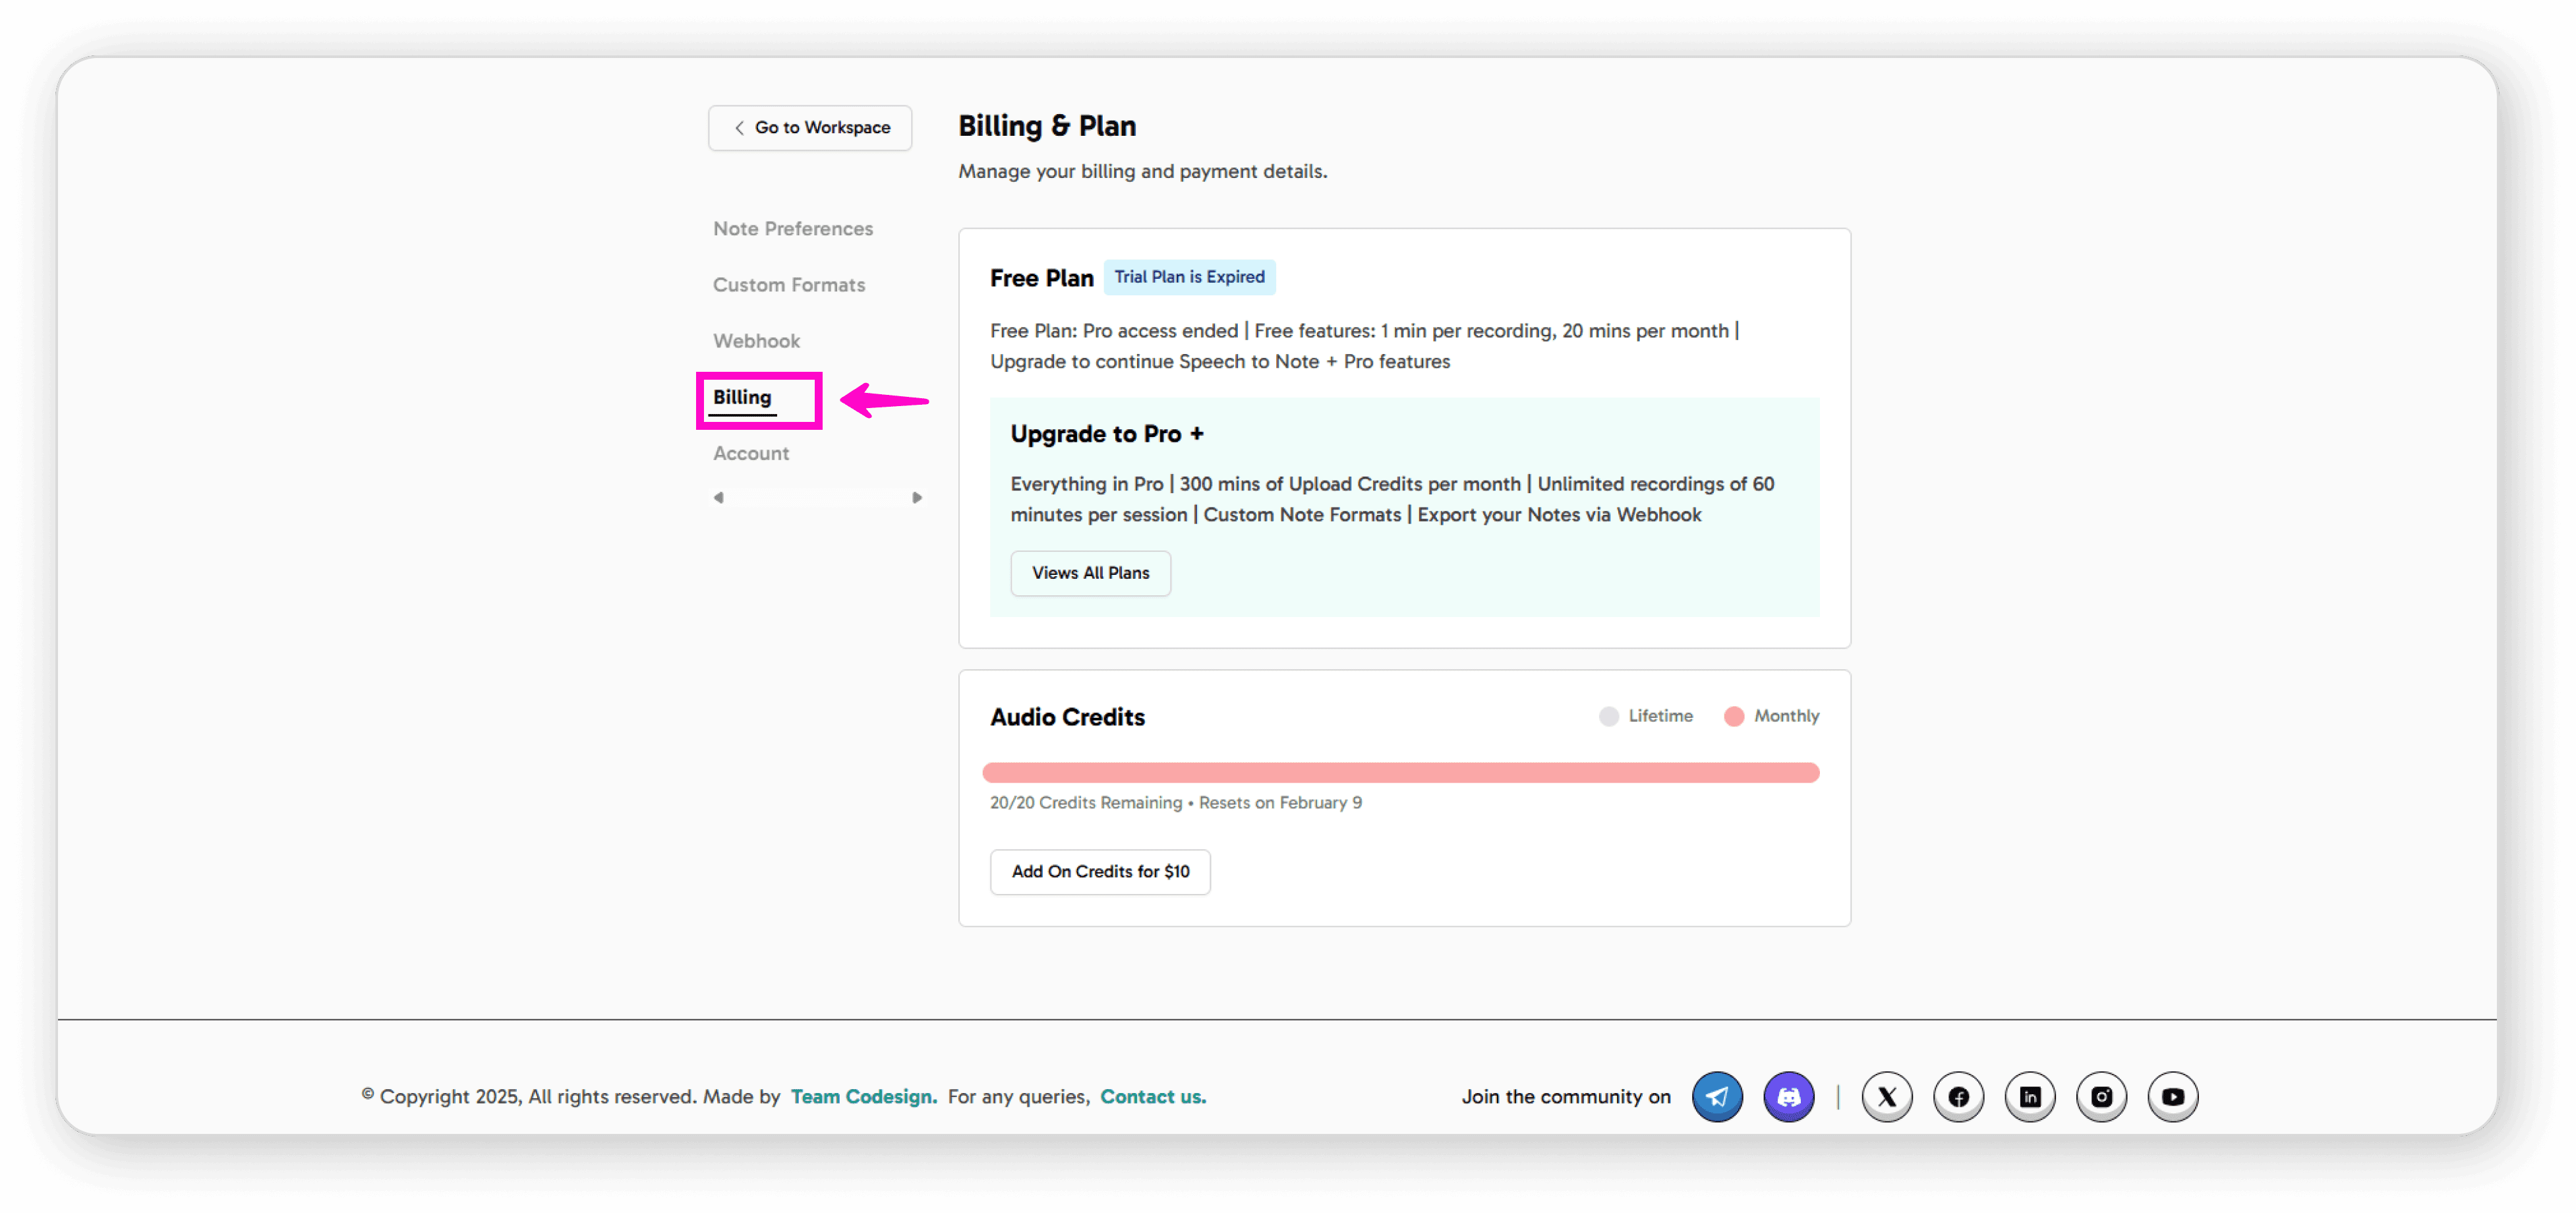This screenshot has width=2576, height=1213.
Task: Click the Facebook icon in the footer
Action: coord(1958,1096)
